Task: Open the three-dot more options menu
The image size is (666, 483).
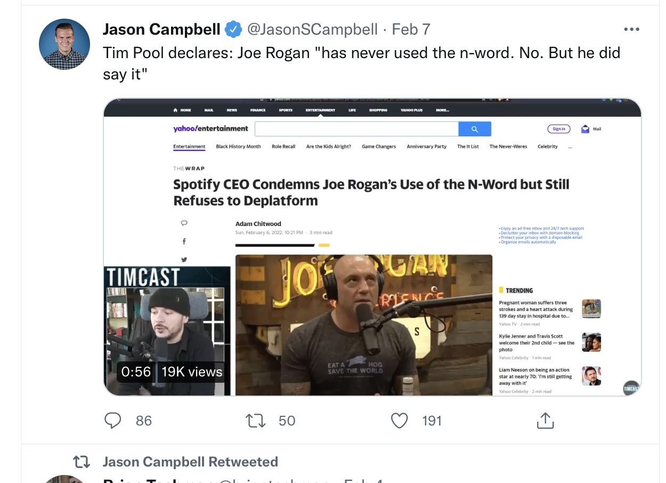Action: click(x=631, y=29)
